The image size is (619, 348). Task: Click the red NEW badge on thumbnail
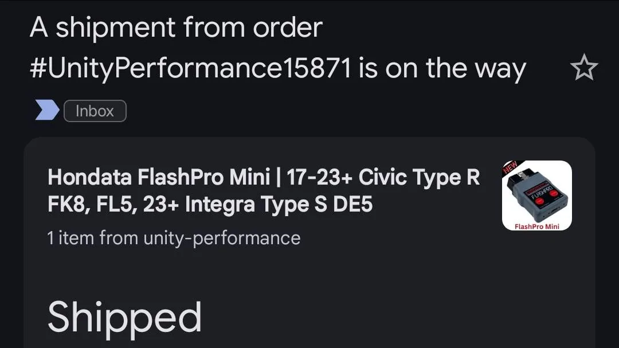pos(510,168)
